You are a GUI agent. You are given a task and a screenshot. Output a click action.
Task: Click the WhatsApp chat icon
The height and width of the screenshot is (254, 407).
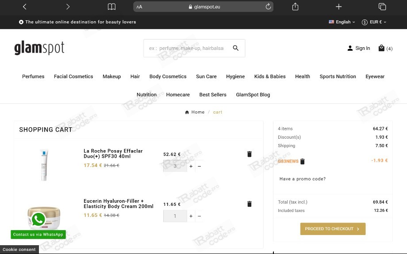click(38, 220)
